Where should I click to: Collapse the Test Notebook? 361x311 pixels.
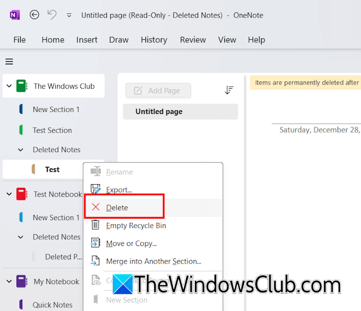9,194
